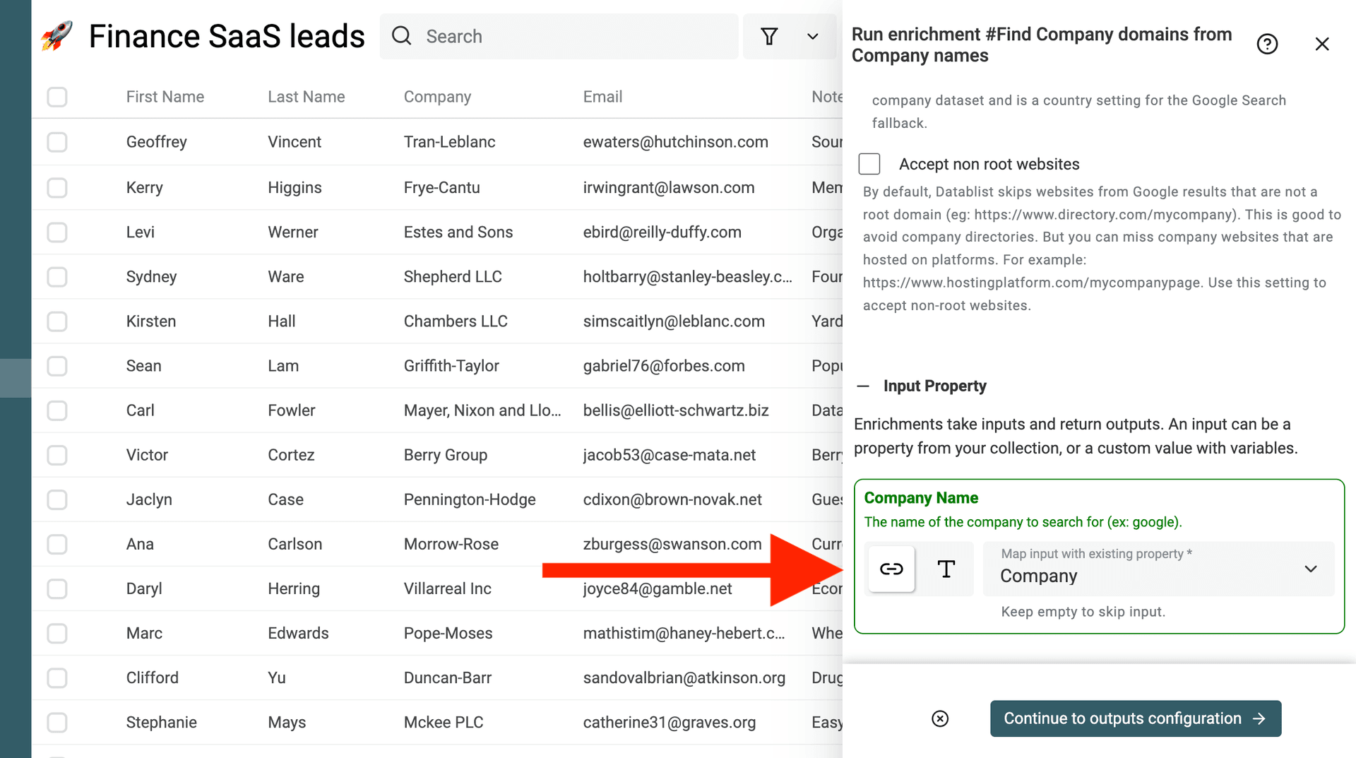Click the Company column header

point(437,97)
